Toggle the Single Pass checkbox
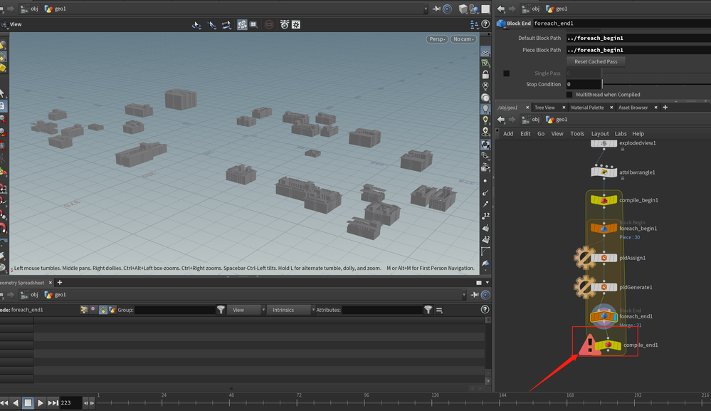Viewport: 711px width, 411px height. click(507, 73)
